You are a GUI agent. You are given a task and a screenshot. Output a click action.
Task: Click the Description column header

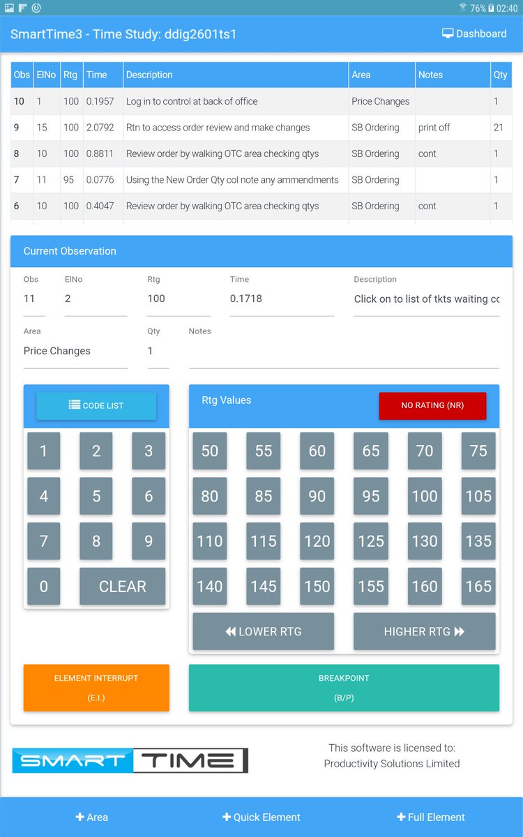[236, 75]
